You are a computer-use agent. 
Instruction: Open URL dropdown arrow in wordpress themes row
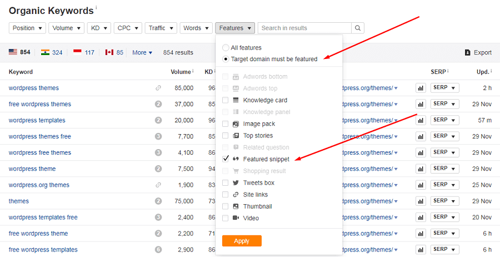point(396,88)
